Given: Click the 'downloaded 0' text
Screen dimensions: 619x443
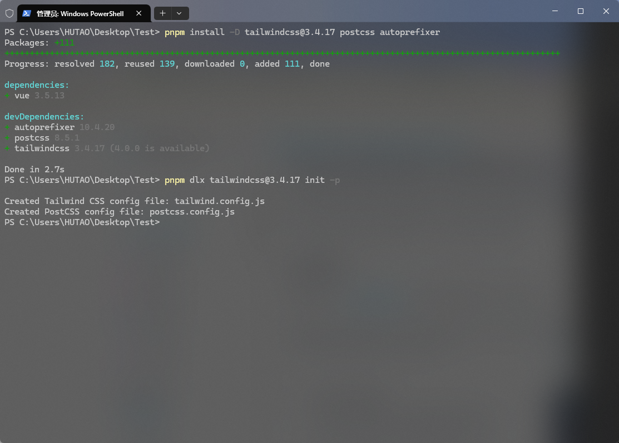Looking at the screenshot, I should (x=215, y=64).
